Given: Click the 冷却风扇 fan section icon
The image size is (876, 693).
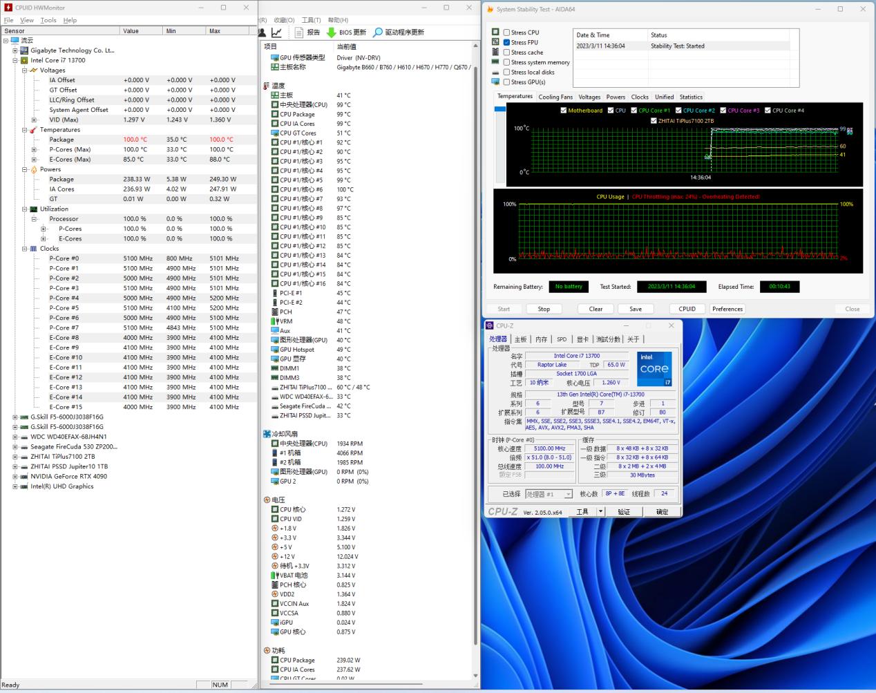Looking at the screenshot, I should click(267, 434).
